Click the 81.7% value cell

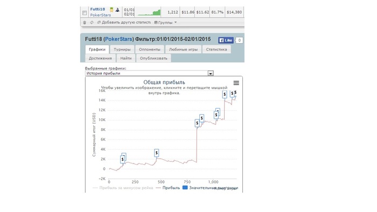click(x=217, y=12)
